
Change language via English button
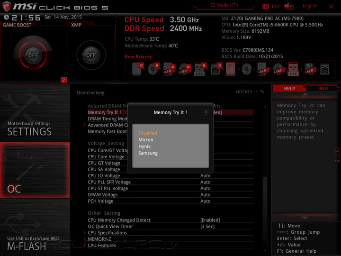[x=310, y=6]
